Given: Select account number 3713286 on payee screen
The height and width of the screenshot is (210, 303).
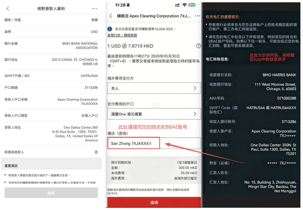Looking at the screenshot, I should coord(91,88).
